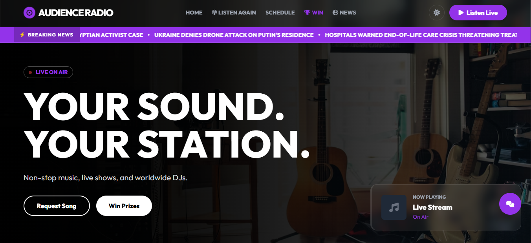Open the Hospitals warned end-of-life care headline

click(x=421, y=35)
